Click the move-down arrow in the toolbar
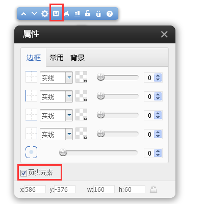This screenshot has height=204, width=205. [x=34, y=14]
